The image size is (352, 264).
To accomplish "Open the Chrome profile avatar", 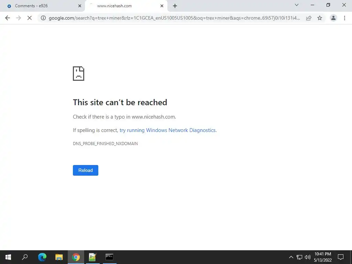I will (x=333, y=18).
